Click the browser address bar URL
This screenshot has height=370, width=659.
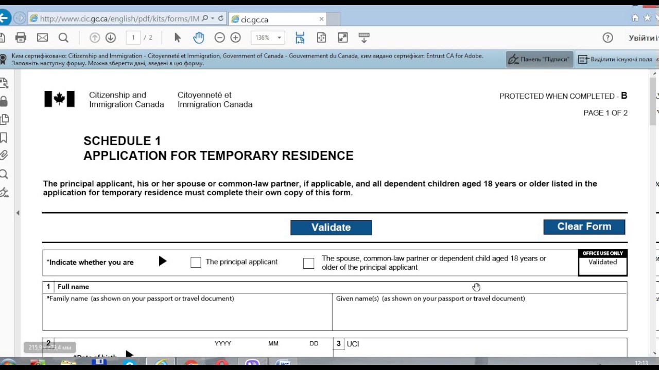[x=119, y=18]
